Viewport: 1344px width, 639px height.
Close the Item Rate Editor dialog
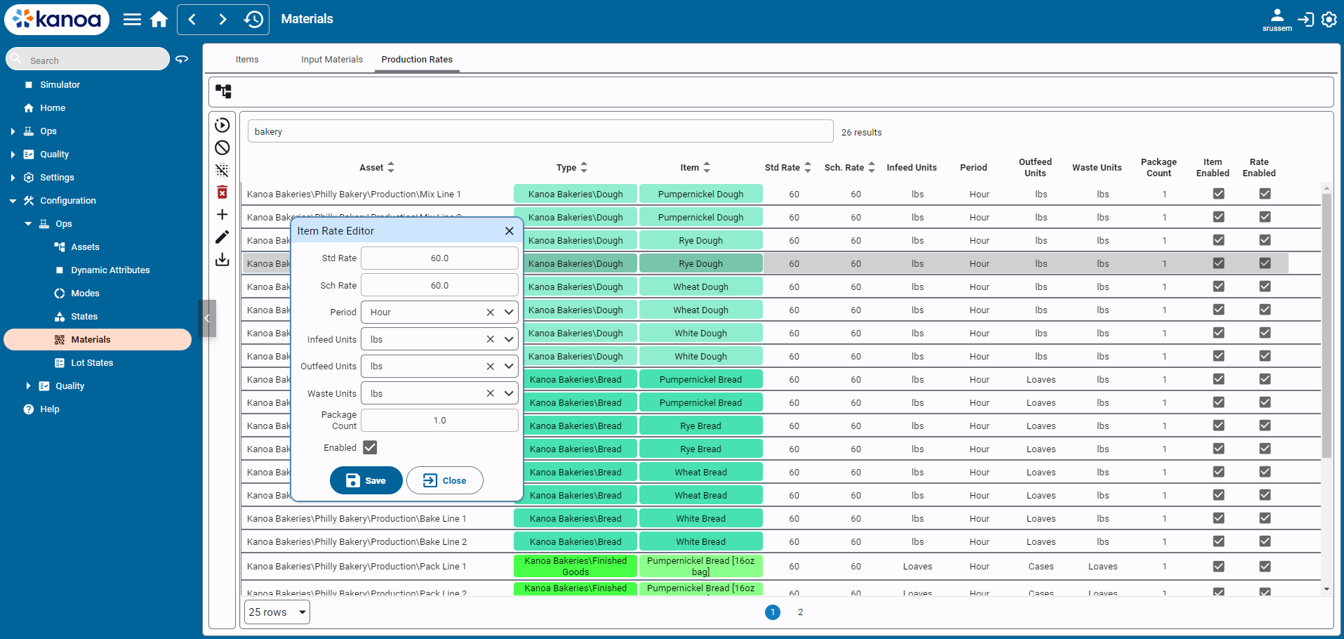click(x=510, y=231)
